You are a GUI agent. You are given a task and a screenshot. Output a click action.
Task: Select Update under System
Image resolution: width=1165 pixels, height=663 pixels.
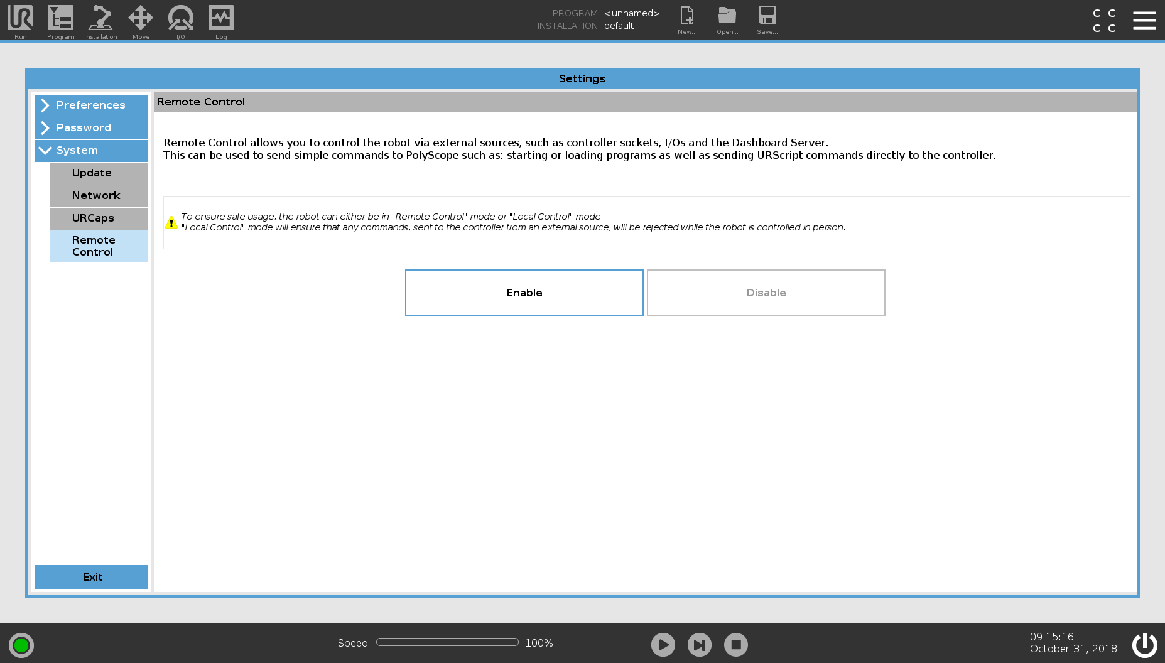coord(99,173)
